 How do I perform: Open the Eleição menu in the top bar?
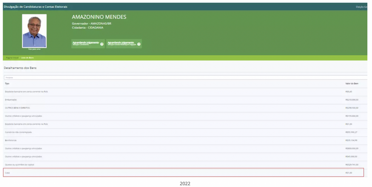click(x=361, y=7)
